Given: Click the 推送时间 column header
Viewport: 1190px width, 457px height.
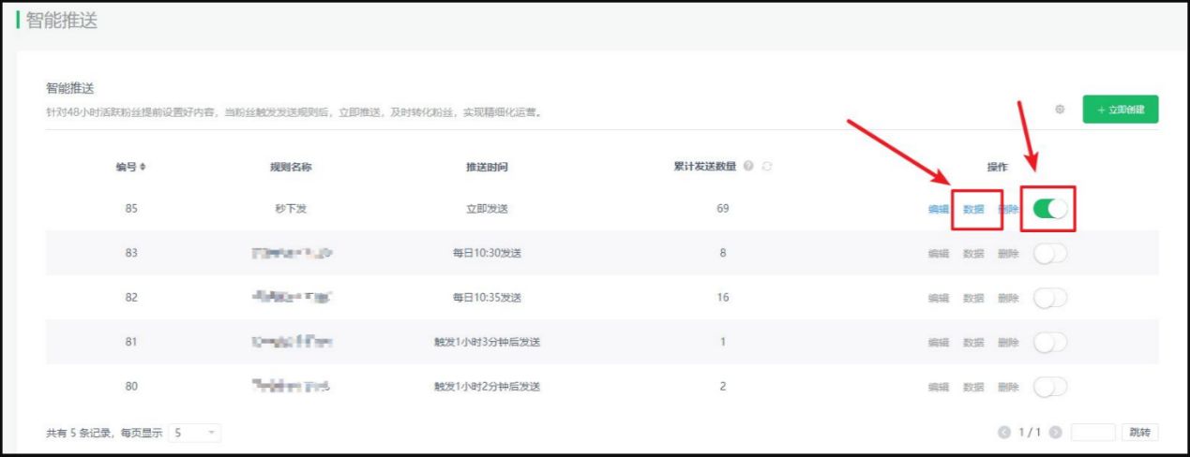Looking at the screenshot, I should pyautogui.click(x=488, y=167).
